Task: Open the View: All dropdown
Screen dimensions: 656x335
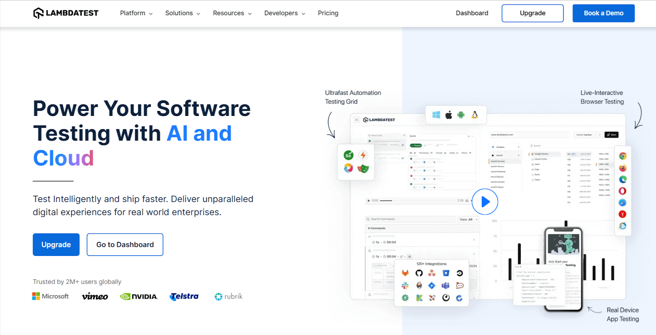Action: 468,220
